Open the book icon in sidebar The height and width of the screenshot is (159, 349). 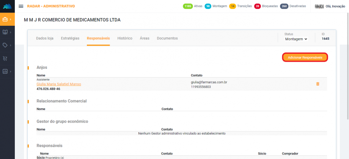[5, 32]
